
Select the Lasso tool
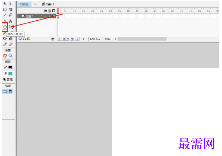11,15
